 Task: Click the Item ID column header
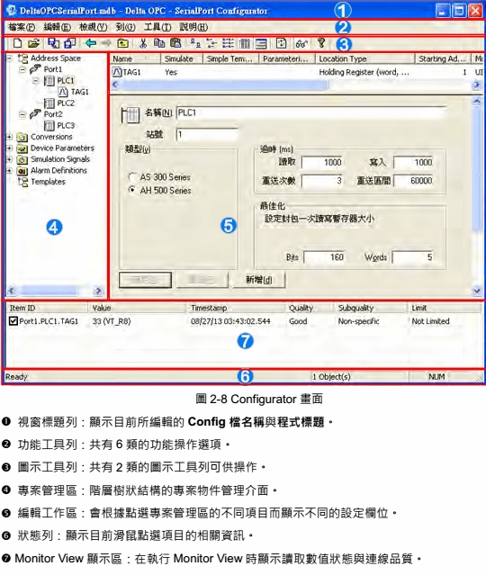[47, 308]
